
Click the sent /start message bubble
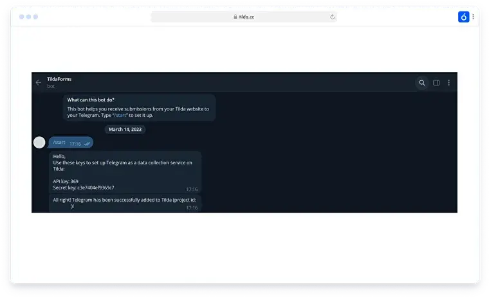(71, 143)
